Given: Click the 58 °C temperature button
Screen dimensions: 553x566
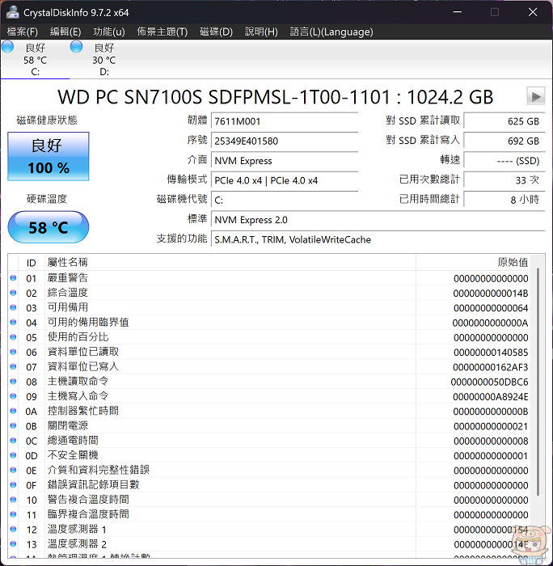Looking at the screenshot, I should (49, 227).
